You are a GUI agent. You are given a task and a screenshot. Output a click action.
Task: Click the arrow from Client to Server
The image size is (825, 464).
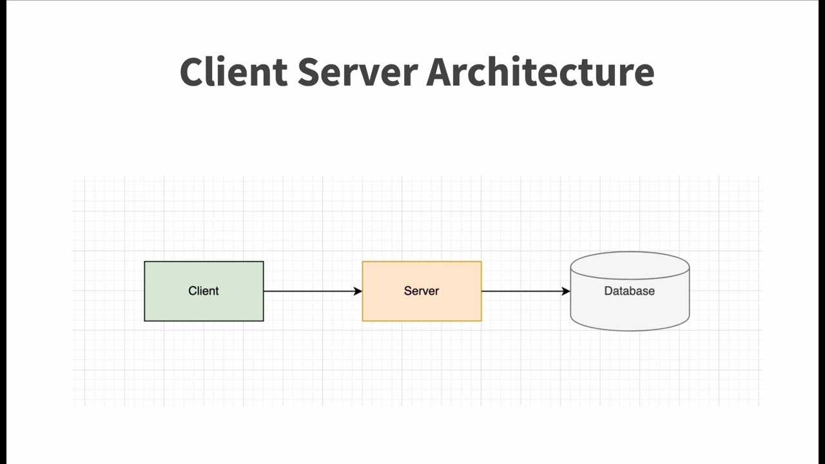[313, 291]
